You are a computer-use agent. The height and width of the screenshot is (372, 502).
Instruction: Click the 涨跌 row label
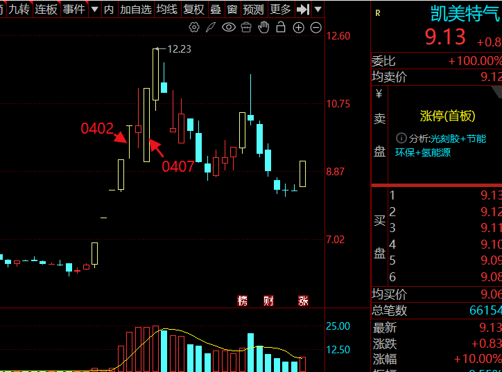tap(385, 344)
